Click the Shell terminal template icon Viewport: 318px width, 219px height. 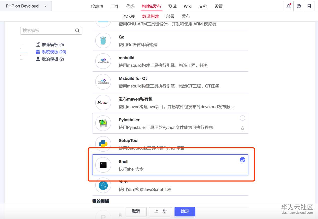pos(103,165)
